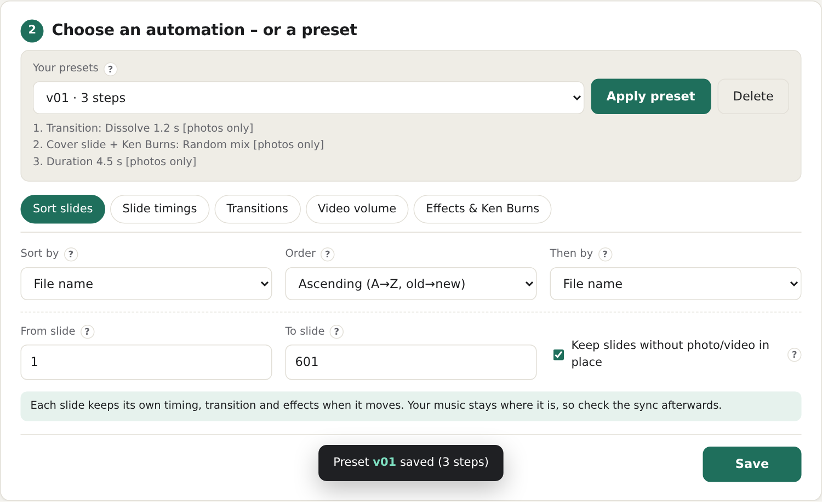This screenshot has height=502, width=822.
Task: Show help tooltip for From slide
Action: (x=87, y=332)
